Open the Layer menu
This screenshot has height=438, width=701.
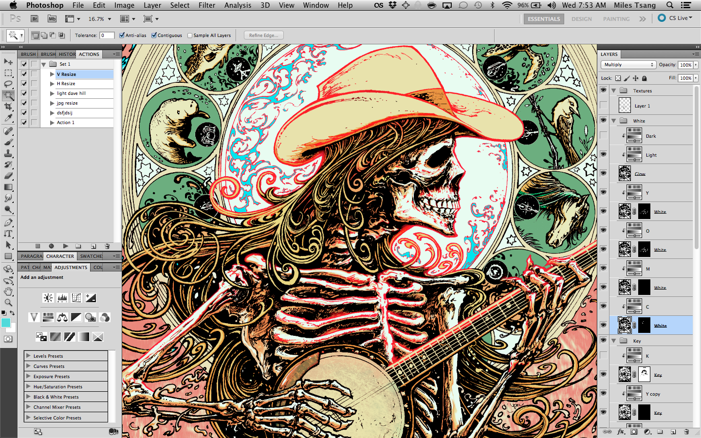(152, 5)
